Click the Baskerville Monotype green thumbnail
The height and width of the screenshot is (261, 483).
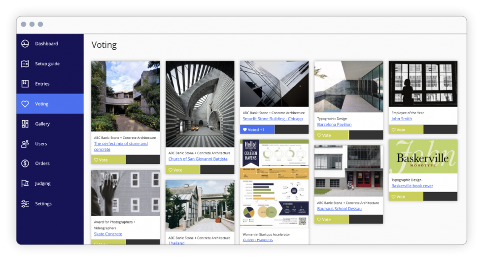[422, 157]
